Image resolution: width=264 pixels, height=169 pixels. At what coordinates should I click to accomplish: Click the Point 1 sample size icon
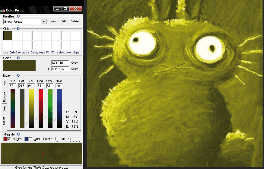click(56, 139)
